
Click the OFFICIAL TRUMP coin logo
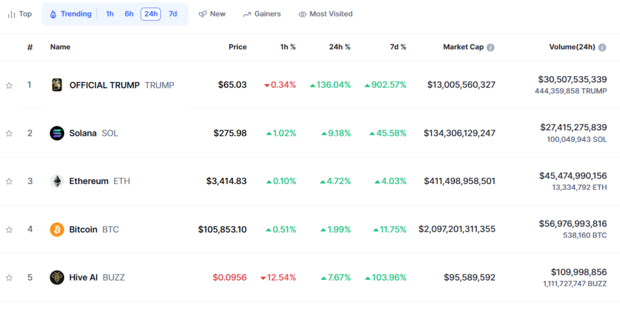coord(57,85)
